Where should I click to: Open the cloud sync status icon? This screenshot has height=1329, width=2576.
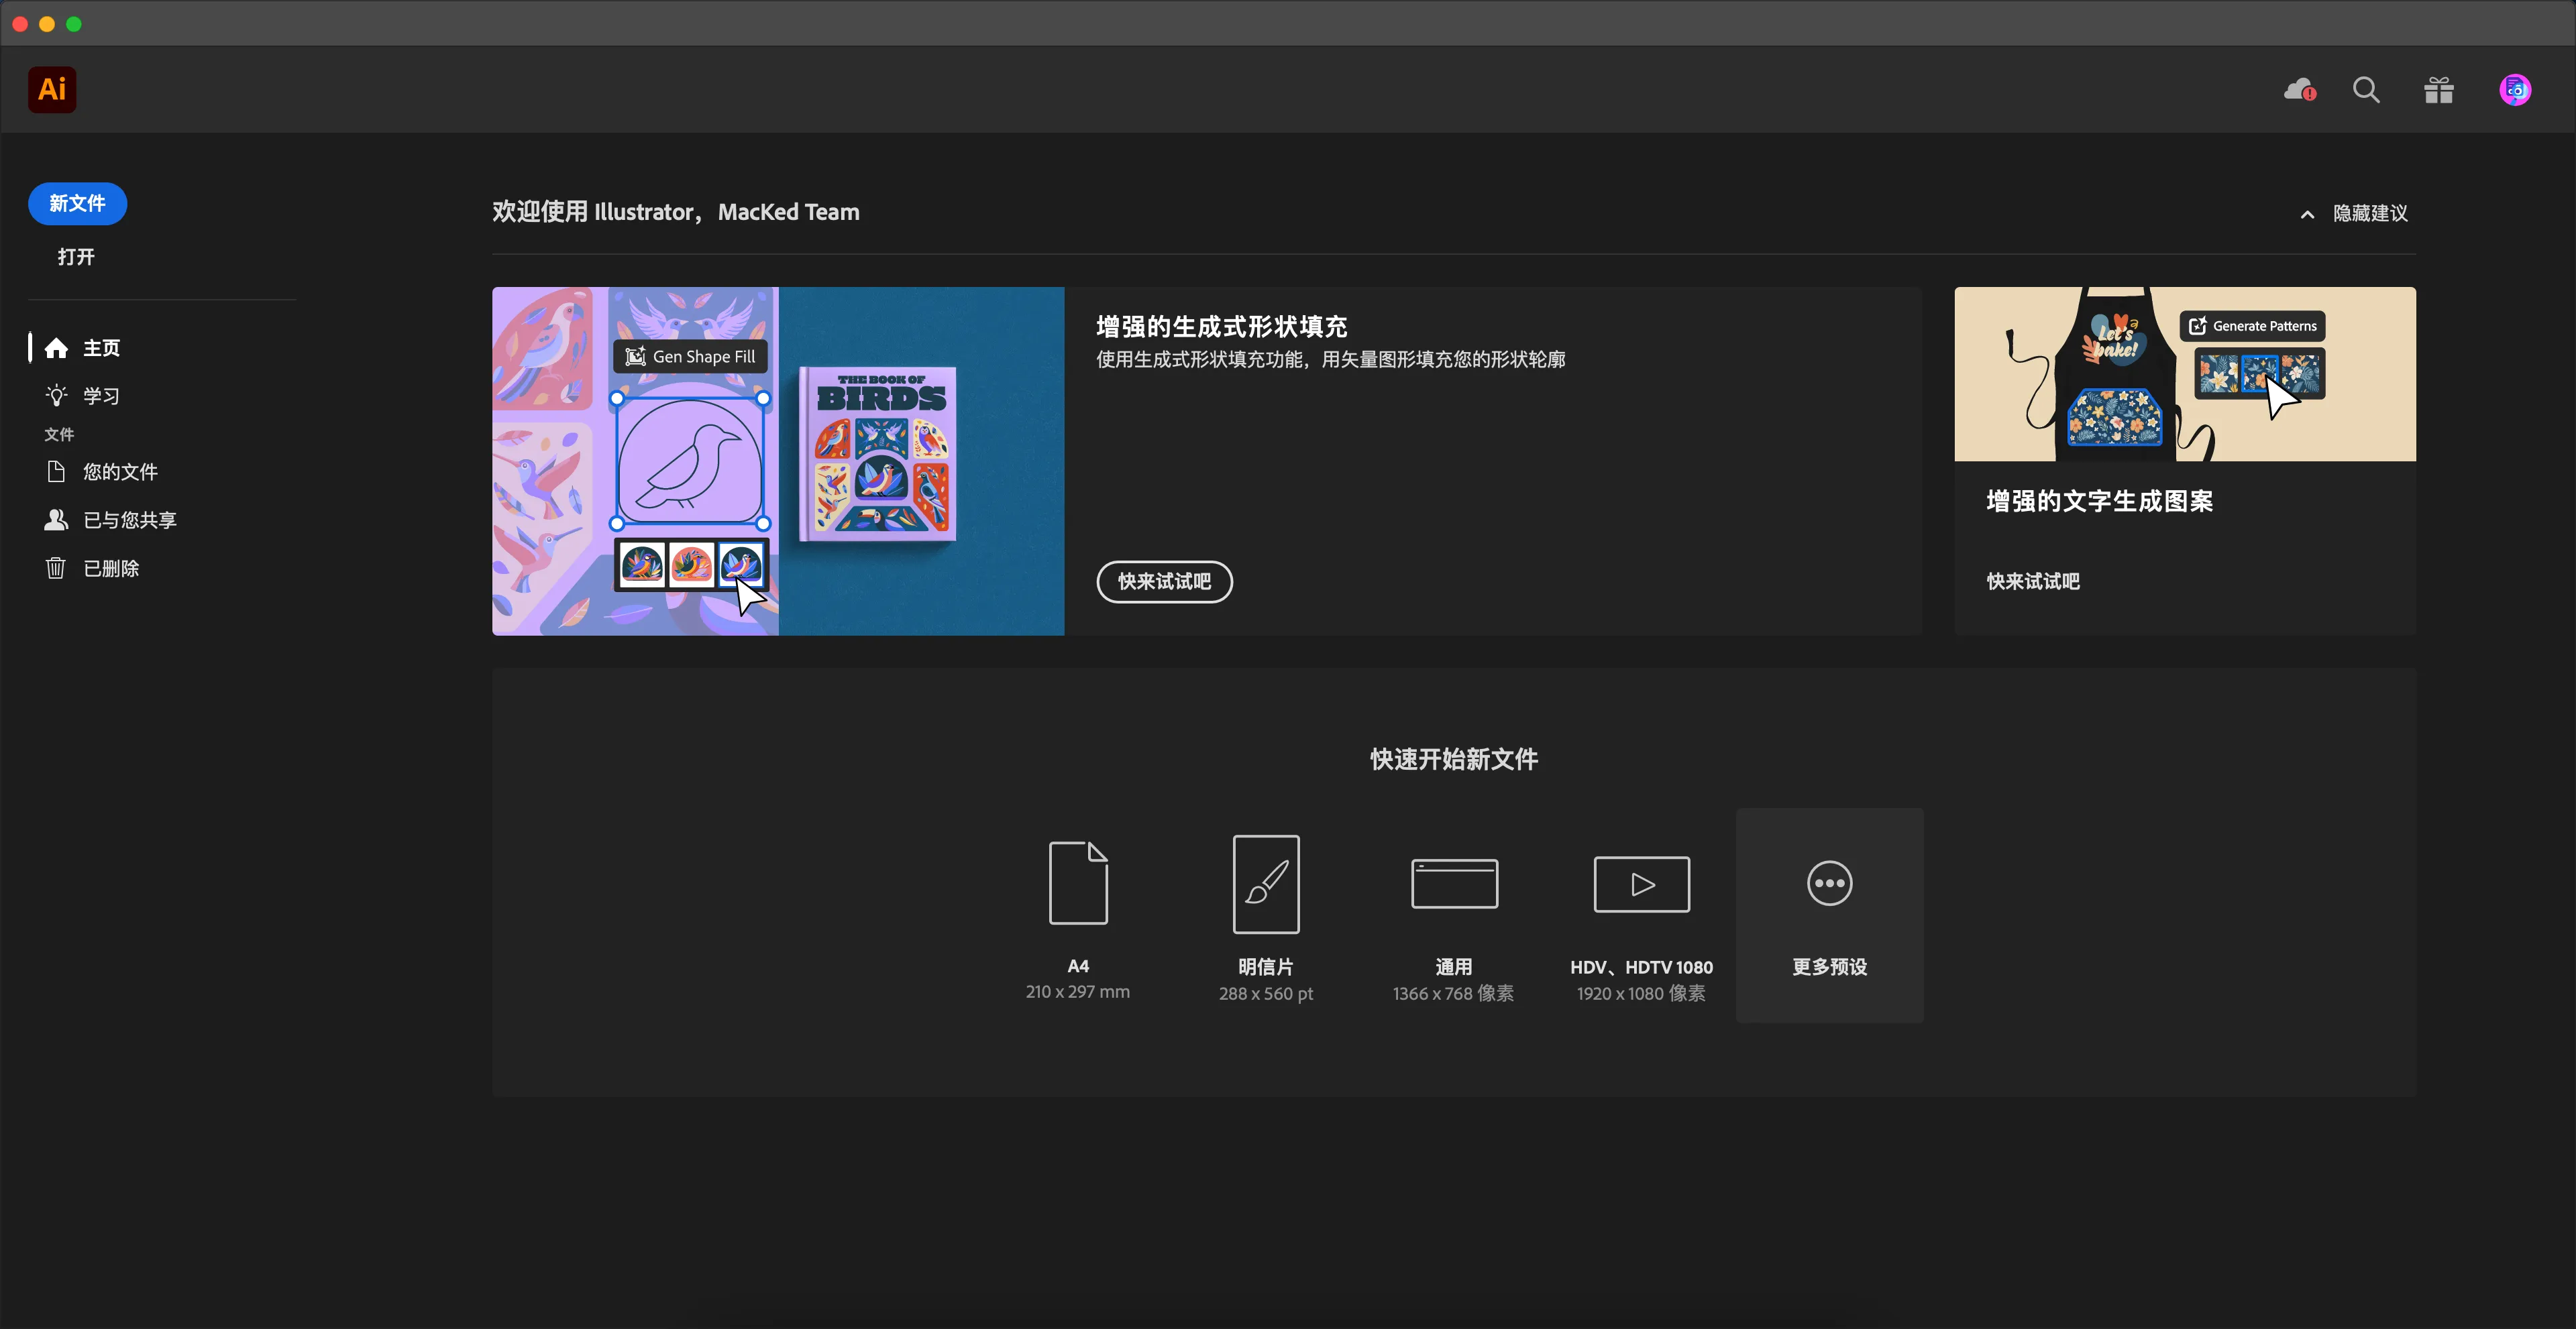(x=2299, y=90)
